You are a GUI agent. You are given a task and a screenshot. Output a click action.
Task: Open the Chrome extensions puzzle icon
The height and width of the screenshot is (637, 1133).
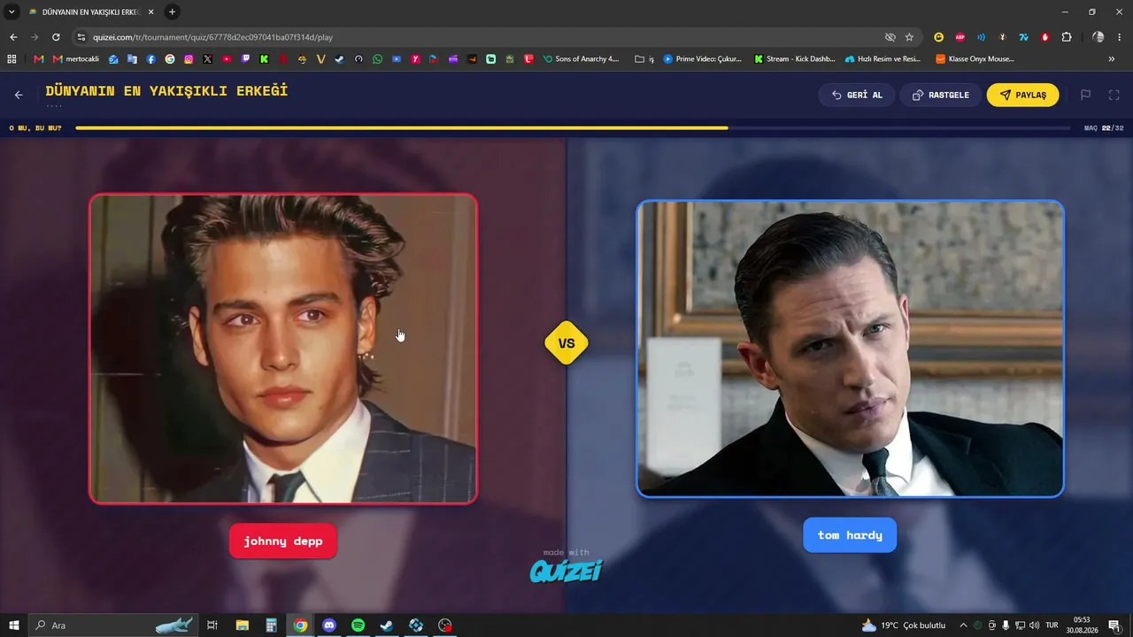pyautogui.click(x=1067, y=37)
